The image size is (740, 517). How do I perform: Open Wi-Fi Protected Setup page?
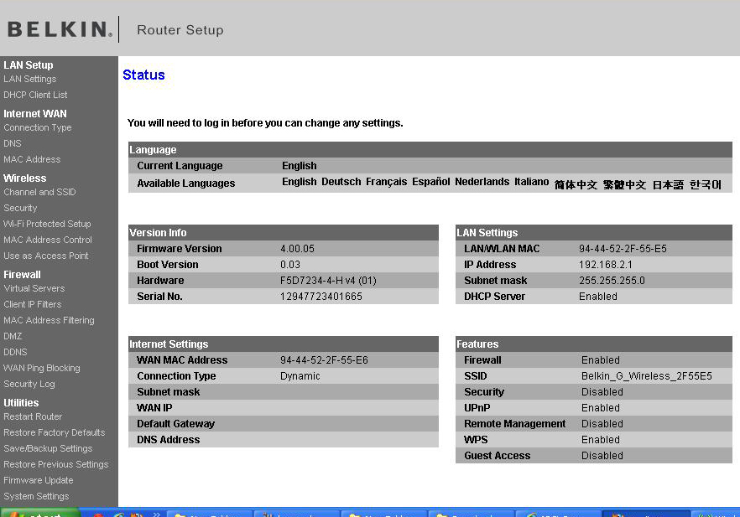[47, 224]
